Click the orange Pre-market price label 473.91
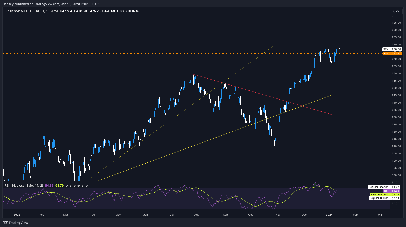The width and height of the screenshot is (406, 227). coord(396,54)
